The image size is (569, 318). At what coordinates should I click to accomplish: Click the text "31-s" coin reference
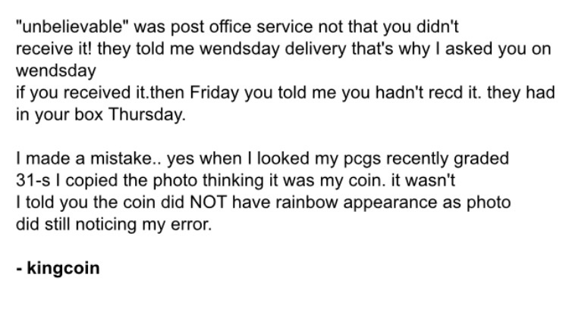tap(33, 180)
